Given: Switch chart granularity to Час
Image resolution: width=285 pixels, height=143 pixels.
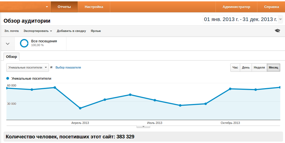Looking at the screenshot, I should coord(235,67).
